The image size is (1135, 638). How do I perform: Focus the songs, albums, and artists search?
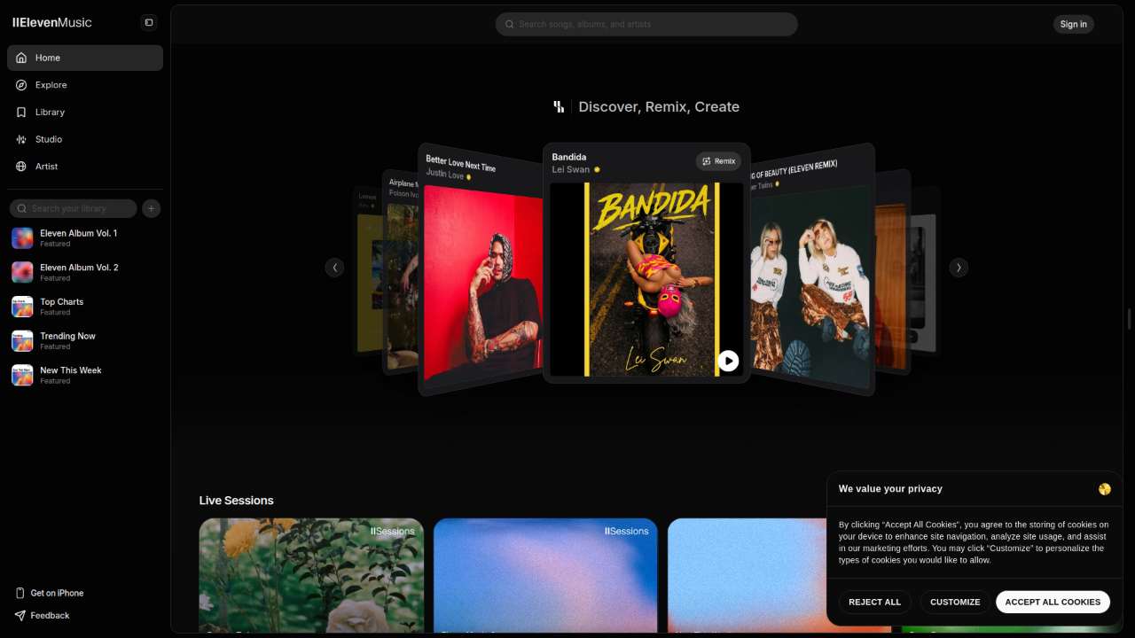[x=646, y=24]
